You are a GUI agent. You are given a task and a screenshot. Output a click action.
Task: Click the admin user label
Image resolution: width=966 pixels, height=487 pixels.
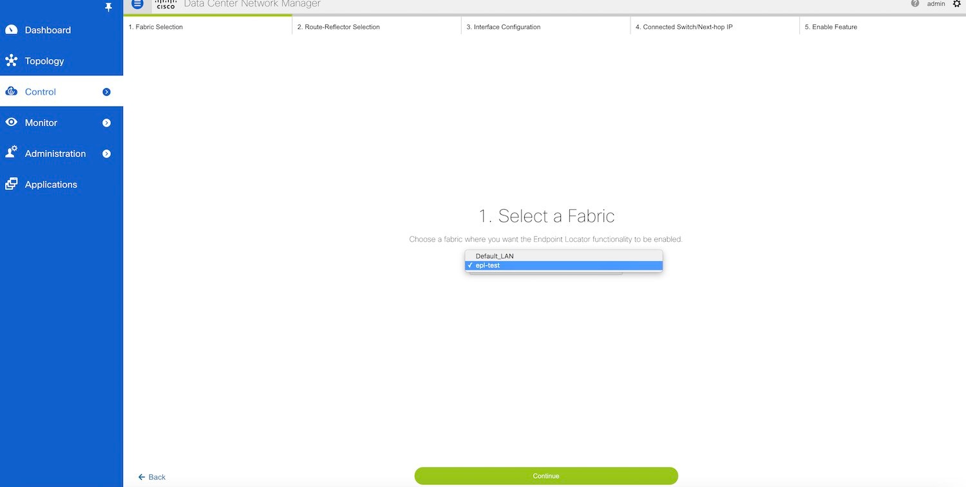936,4
